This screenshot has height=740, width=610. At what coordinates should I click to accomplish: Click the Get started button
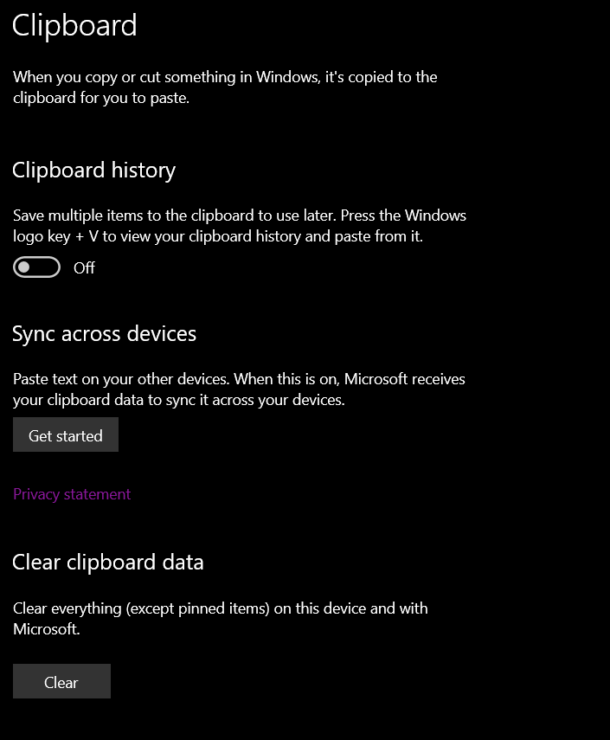tap(66, 435)
